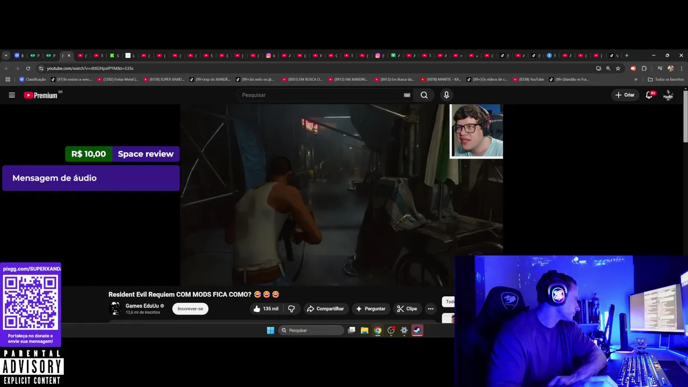This screenshot has height=387, width=688.
Task: Open (8159) SUPER XAND bookmark
Action: click(164, 80)
